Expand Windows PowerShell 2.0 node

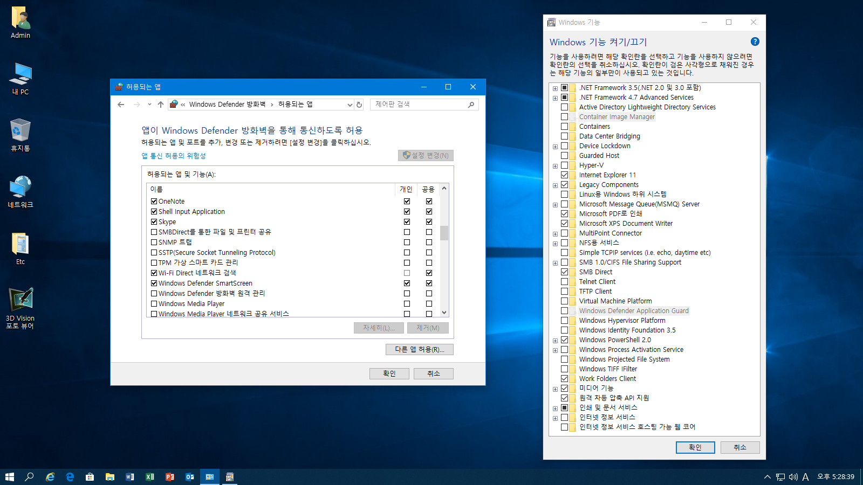[555, 341]
